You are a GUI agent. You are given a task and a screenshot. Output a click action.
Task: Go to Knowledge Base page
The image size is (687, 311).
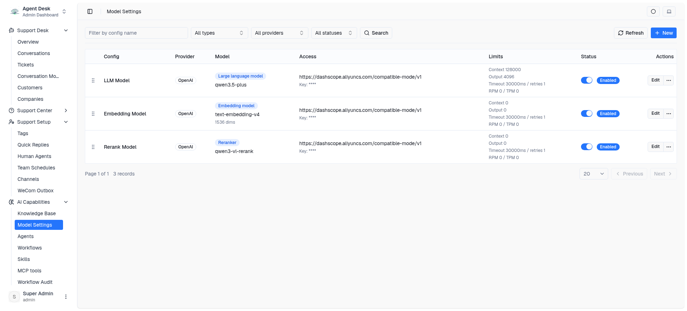tap(39, 213)
